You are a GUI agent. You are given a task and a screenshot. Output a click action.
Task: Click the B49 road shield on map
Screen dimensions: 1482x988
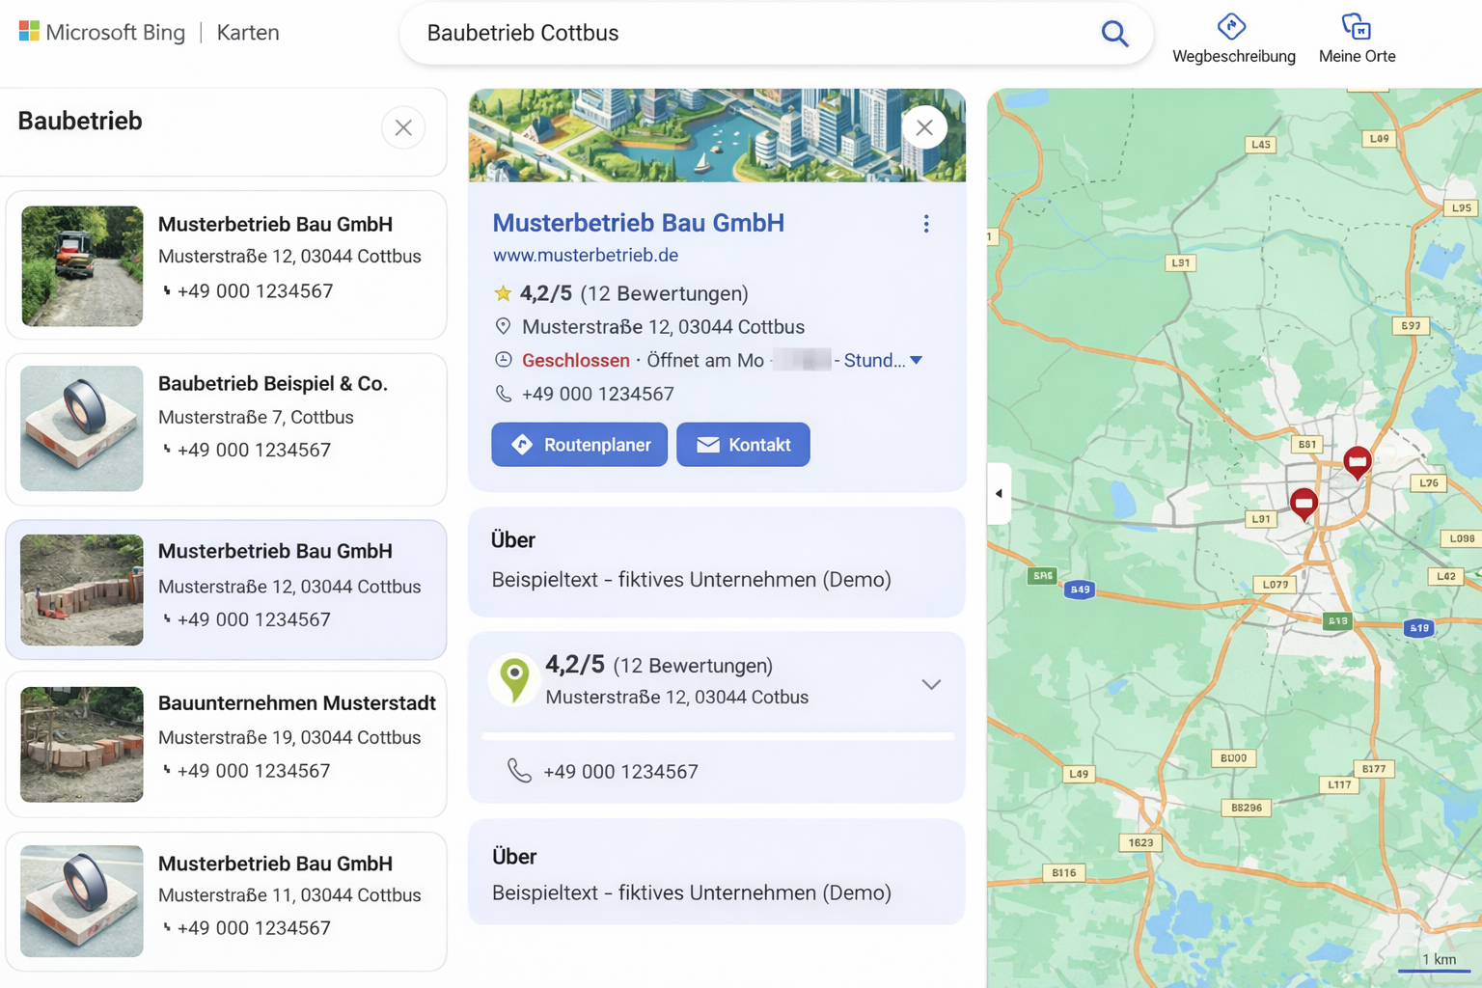(x=1080, y=590)
